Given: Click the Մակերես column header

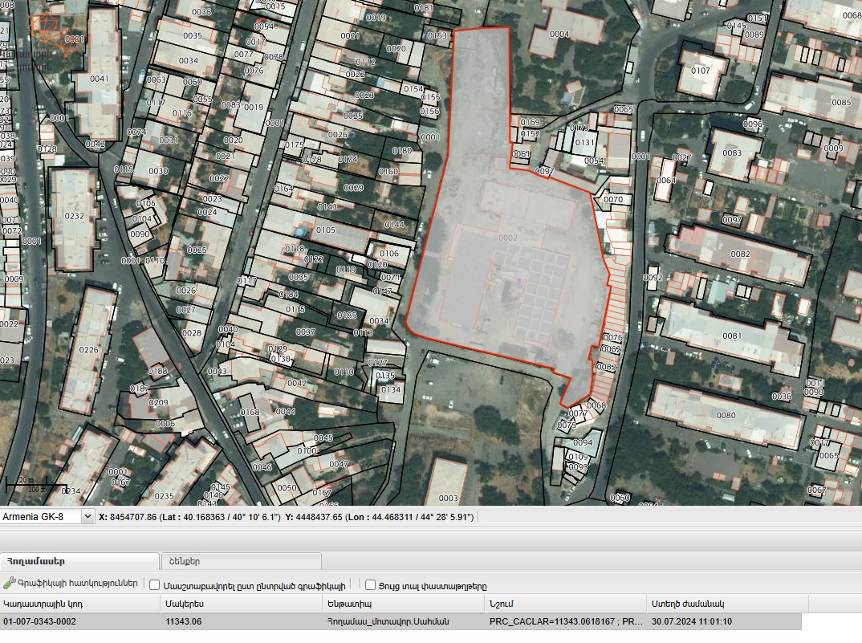Looking at the screenshot, I should coord(241,603).
